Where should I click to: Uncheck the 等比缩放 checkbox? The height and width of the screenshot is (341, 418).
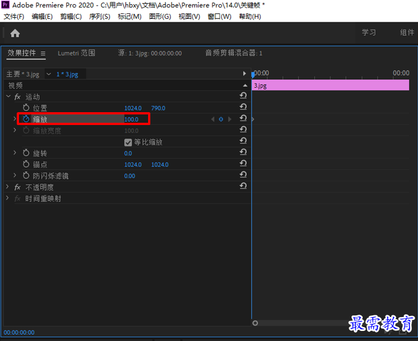click(128, 142)
